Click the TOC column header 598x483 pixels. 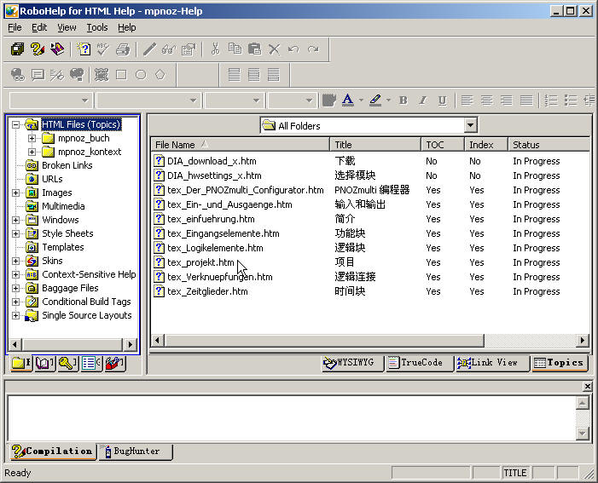coord(443,145)
